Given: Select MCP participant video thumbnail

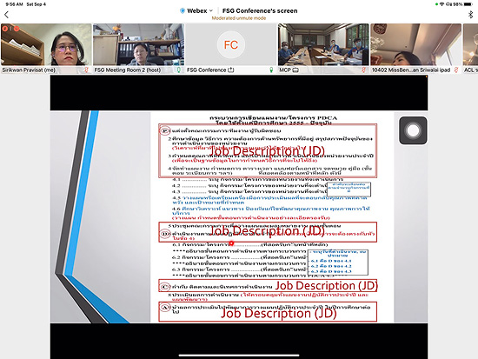Looking at the screenshot, I should (323, 44).
